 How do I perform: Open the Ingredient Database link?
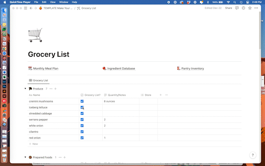pos(119,69)
